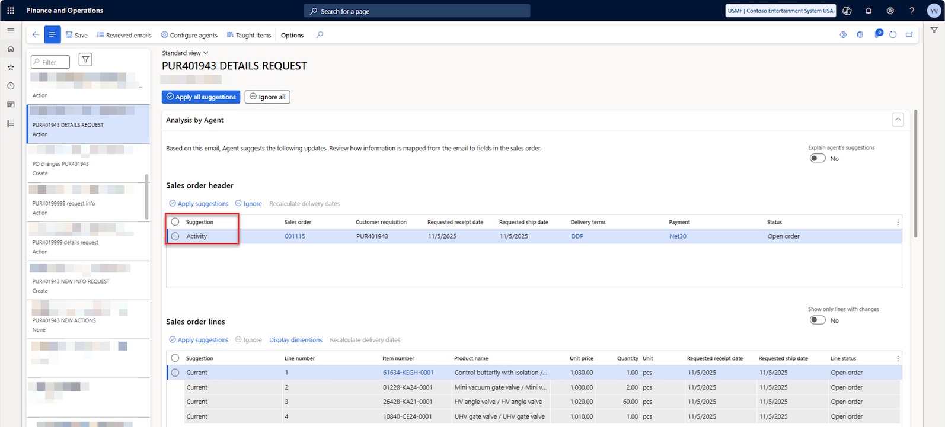Open Configure agents in action bar
Screen dimensions: 945x427
tap(189, 36)
